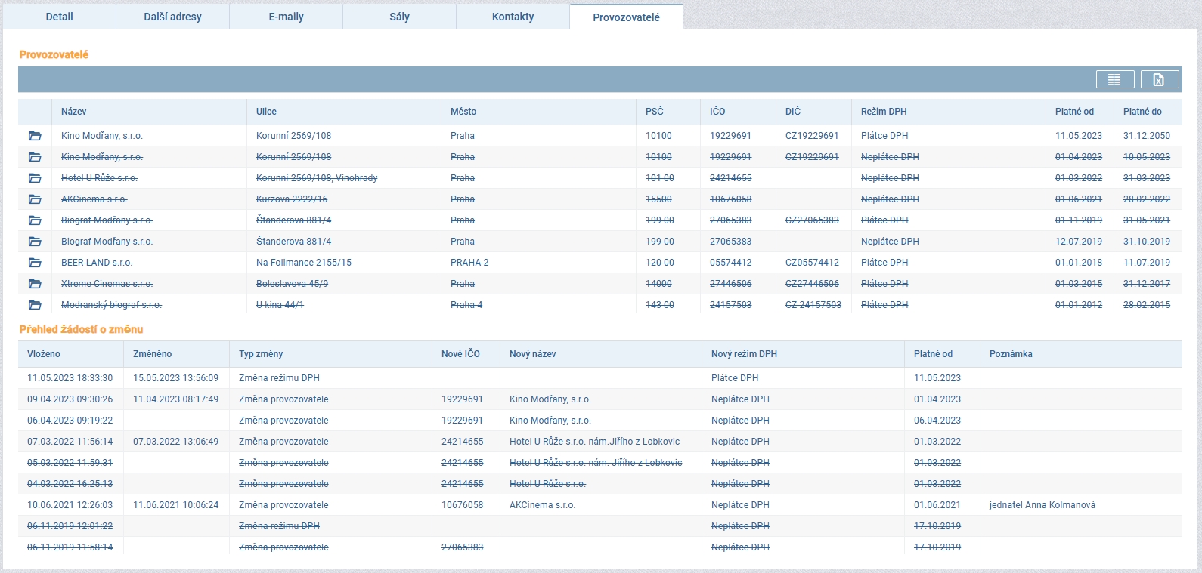Open the Kontakty tab

(x=513, y=17)
